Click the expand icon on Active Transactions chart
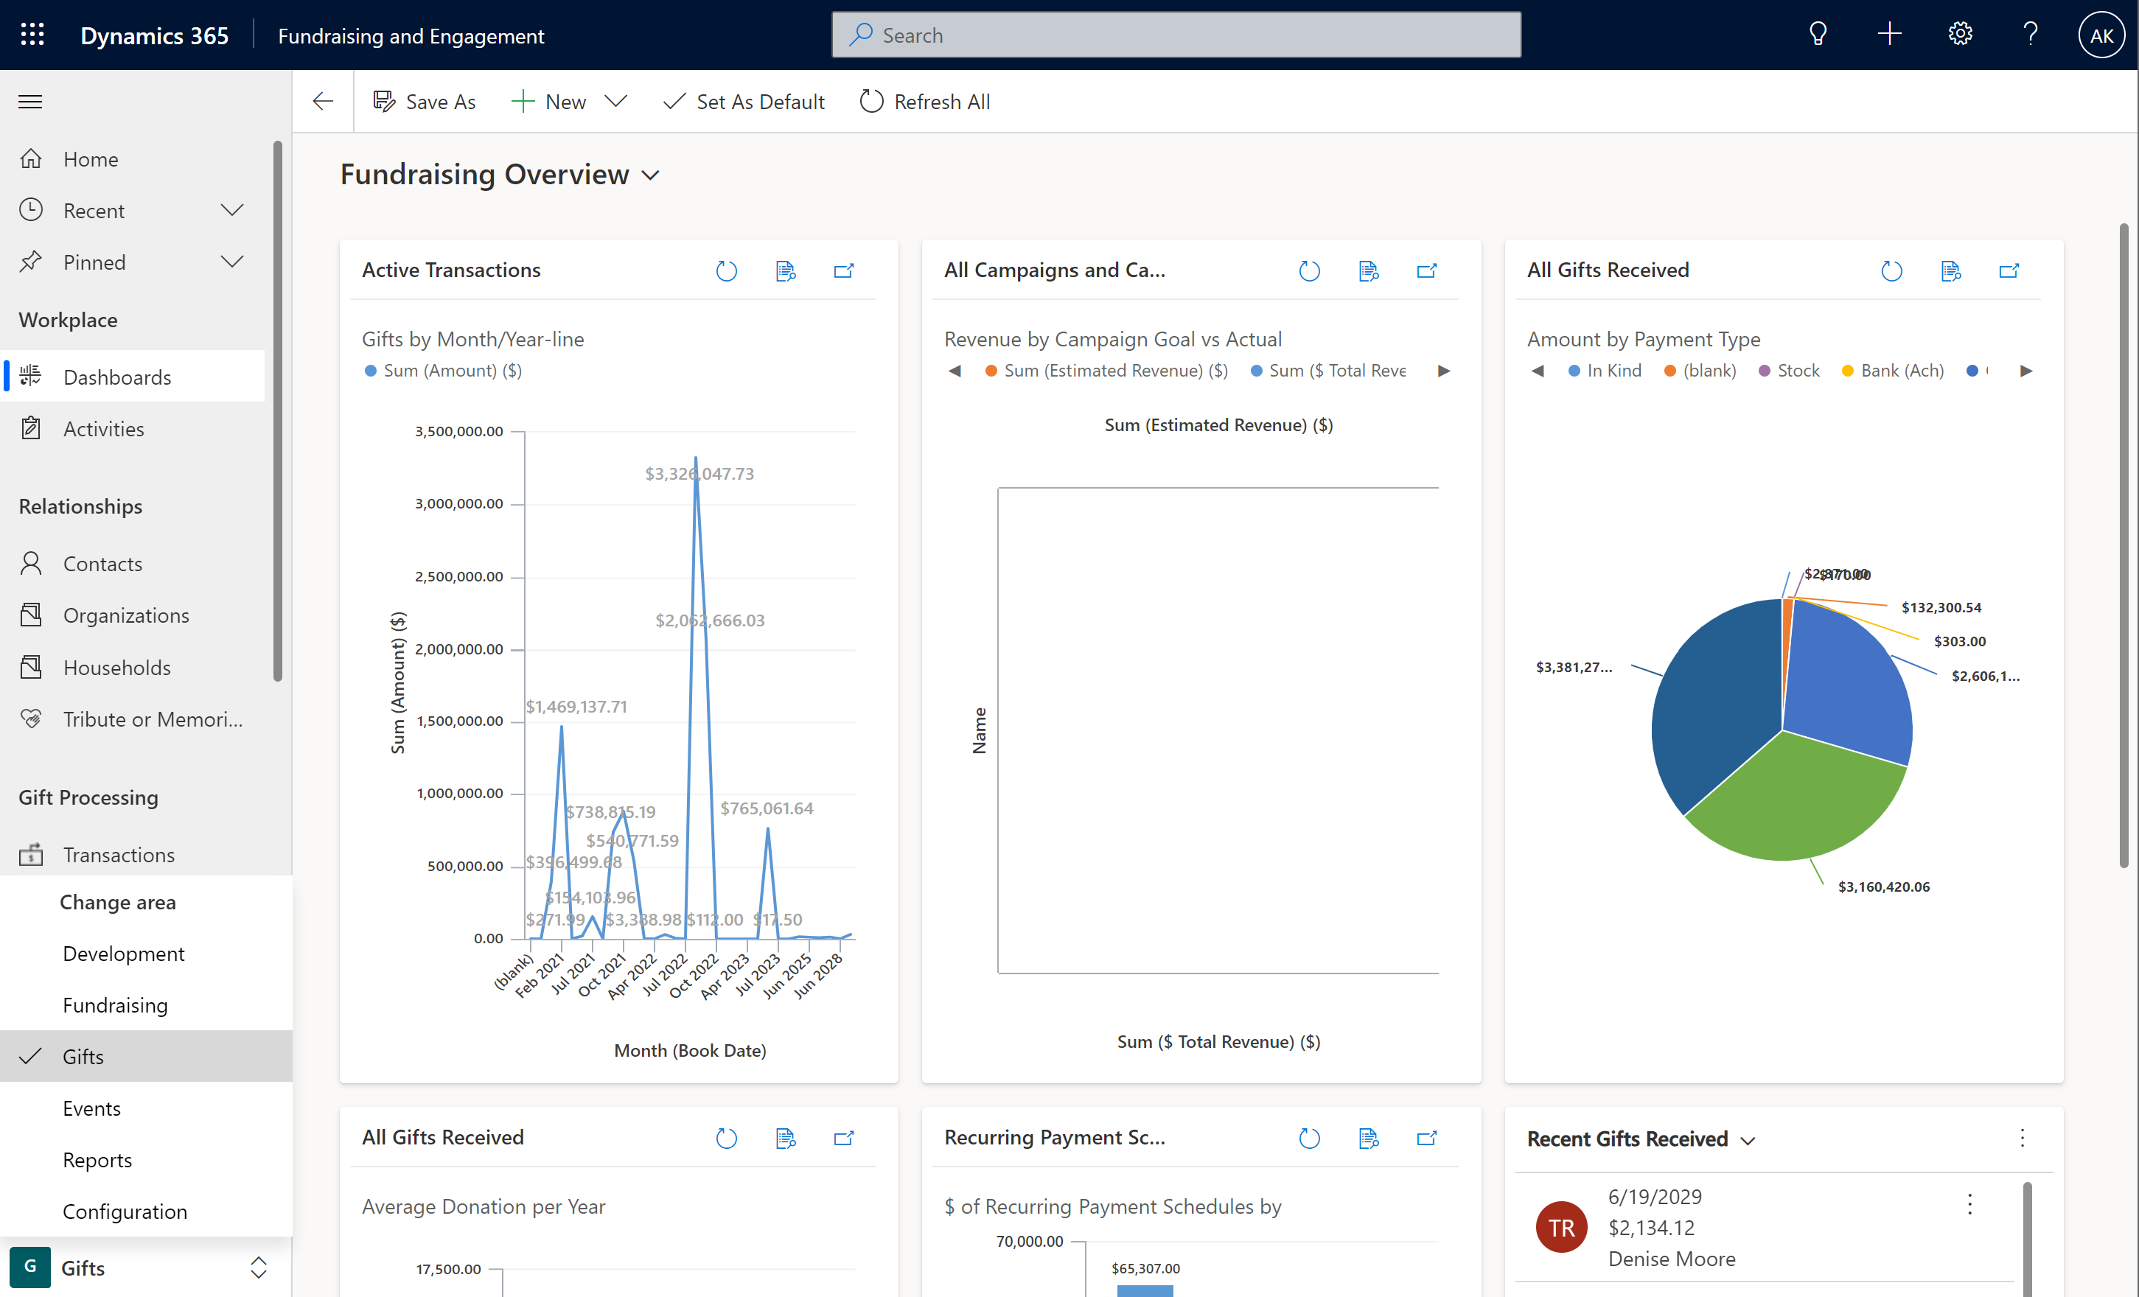Screen dimensions: 2139x1297 coord(845,270)
